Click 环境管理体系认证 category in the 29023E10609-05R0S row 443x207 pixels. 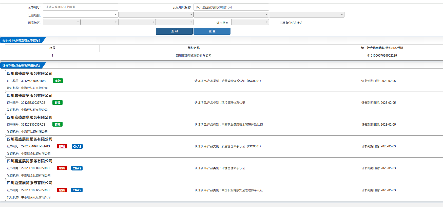[233, 168]
